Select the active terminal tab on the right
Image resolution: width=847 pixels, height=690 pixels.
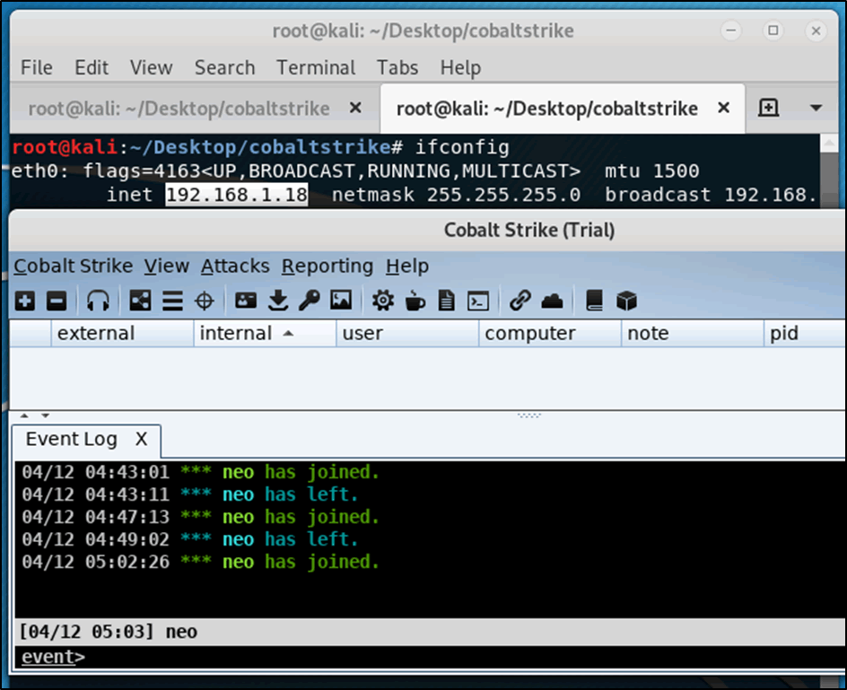coord(563,108)
